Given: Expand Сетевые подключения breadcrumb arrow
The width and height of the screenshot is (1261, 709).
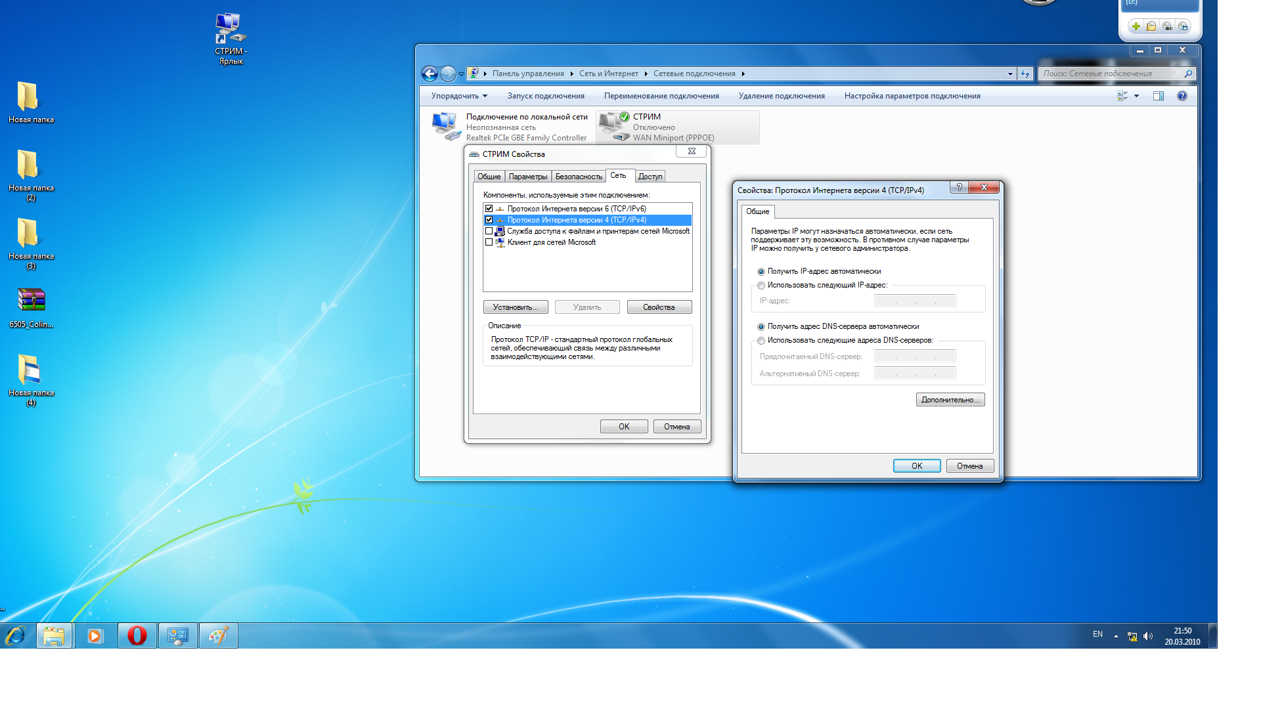Looking at the screenshot, I should pos(743,74).
